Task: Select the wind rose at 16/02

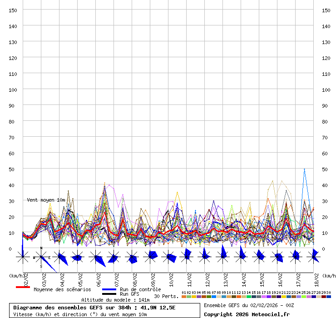Action: pyautogui.click(x=277, y=257)
